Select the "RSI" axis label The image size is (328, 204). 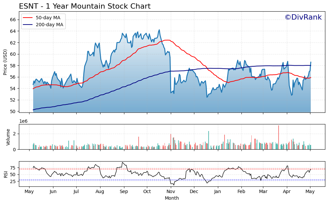point(6,174)
